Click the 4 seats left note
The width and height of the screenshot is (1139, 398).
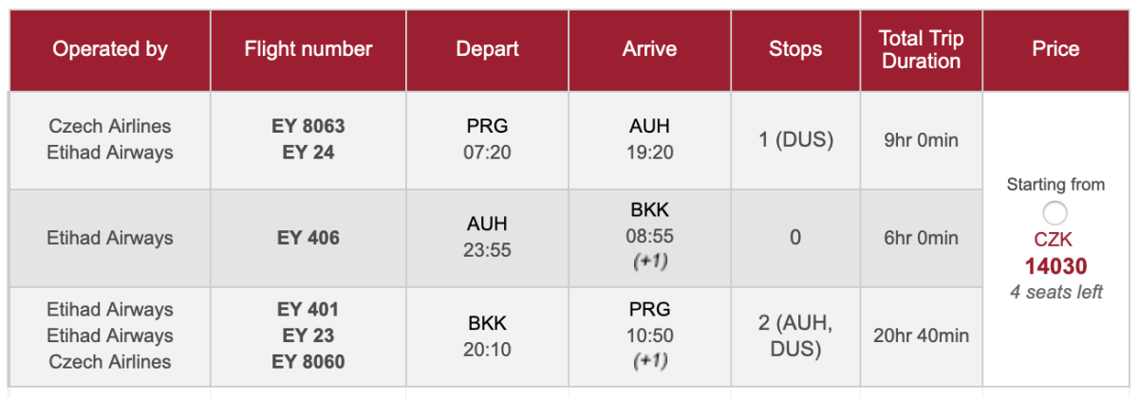click(x=1055, y=292)
